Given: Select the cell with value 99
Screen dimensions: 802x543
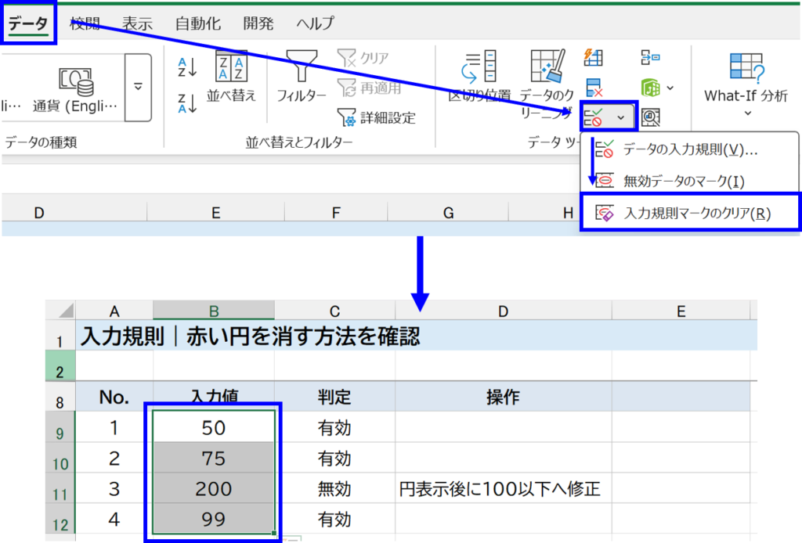Looking at the screenshot, I should tap(214, 520).
